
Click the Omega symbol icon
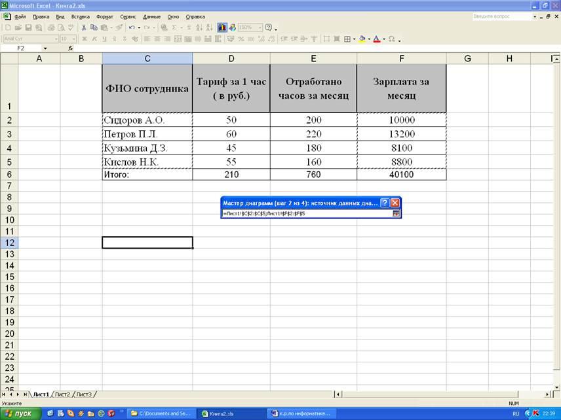391,39
